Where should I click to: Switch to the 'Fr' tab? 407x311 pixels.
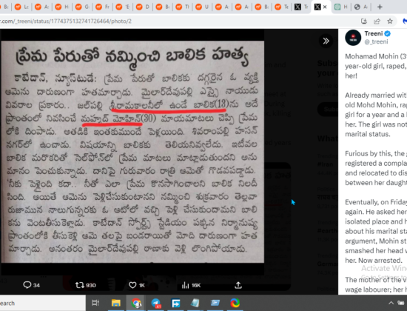pyautogui.click(x=102, y=7)
